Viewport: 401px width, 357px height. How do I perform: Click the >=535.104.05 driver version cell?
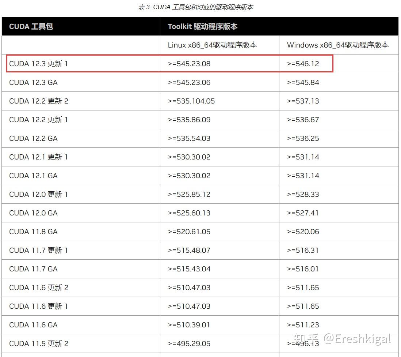[191, 101]
